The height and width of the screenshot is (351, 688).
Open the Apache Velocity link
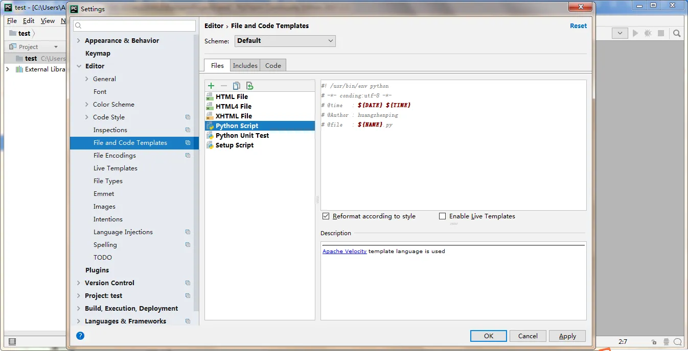(x=345, y=251)
